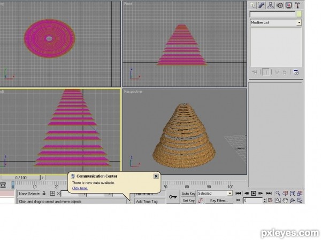Toggle Absolute transform type-in mode
321x240 pixels.
point(52,193)
